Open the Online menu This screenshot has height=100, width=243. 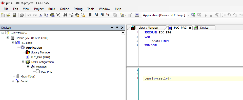(65, 9)
